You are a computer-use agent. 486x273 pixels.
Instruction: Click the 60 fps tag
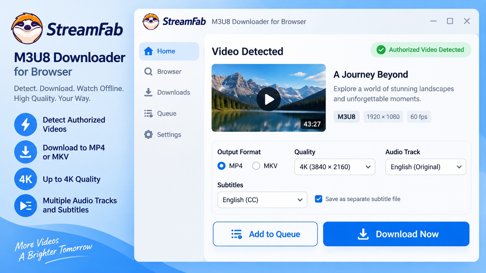419,117
